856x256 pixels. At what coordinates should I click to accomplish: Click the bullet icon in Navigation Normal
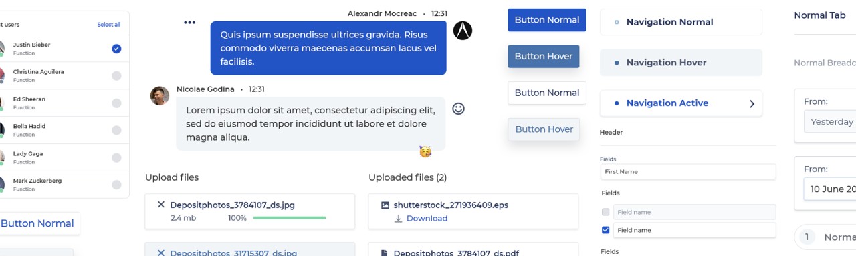click(616, 22)
